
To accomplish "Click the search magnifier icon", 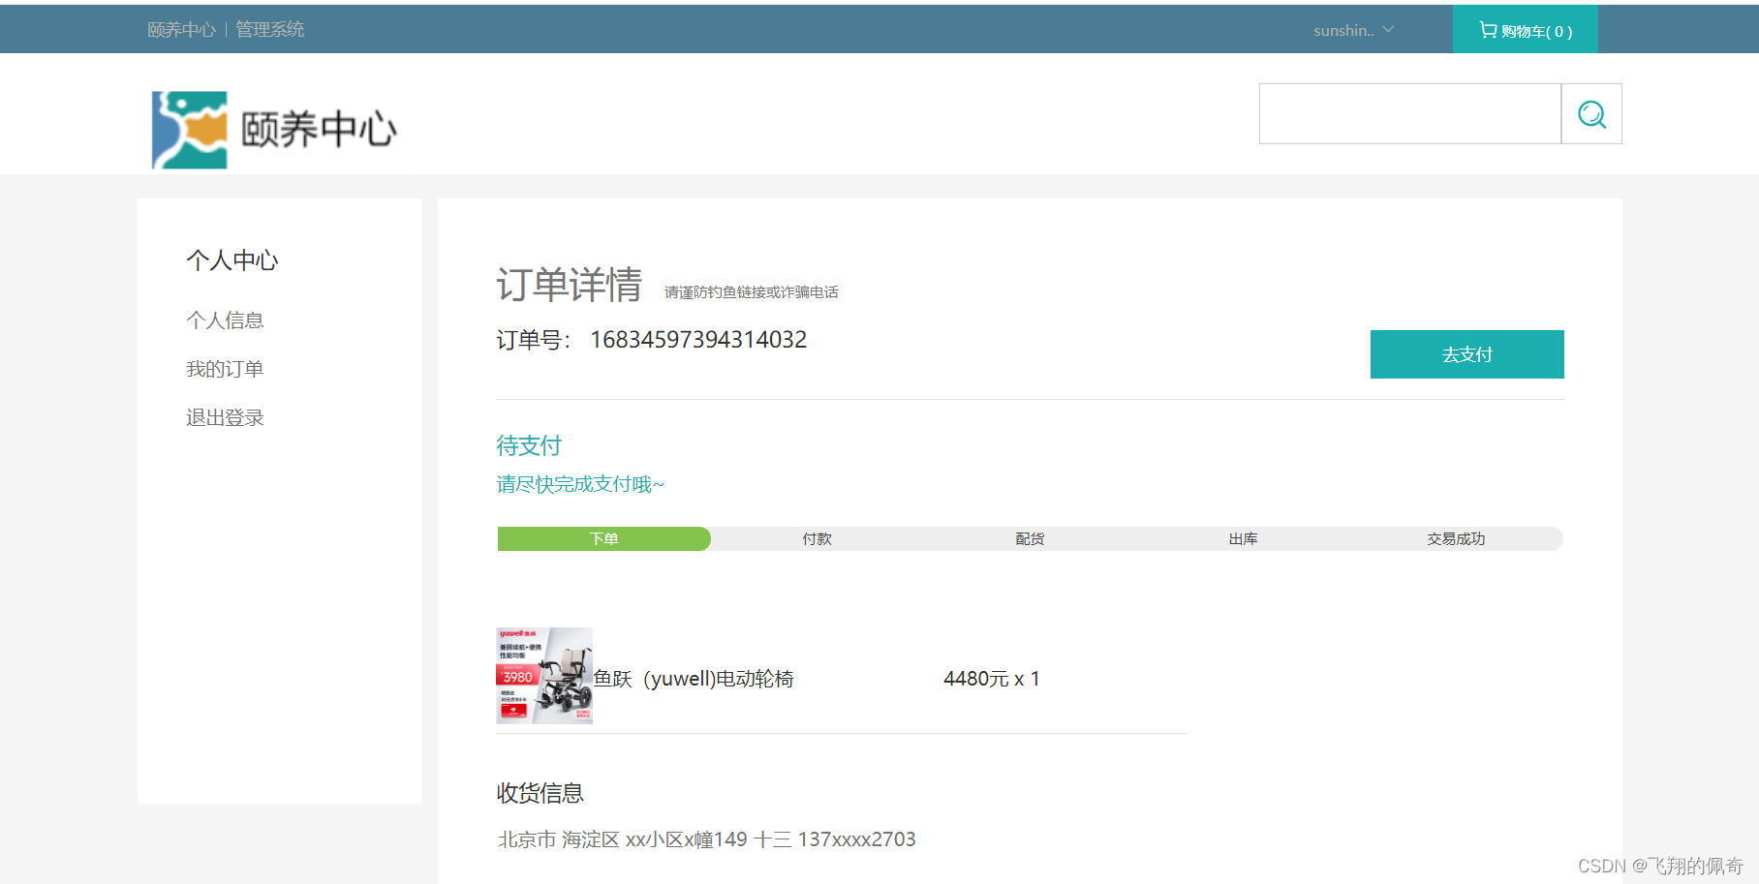I will 1591,114.
